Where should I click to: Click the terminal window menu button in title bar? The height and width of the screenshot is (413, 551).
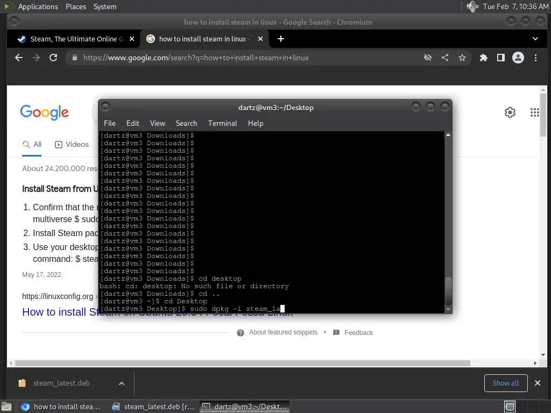click(x=105, y=106)
